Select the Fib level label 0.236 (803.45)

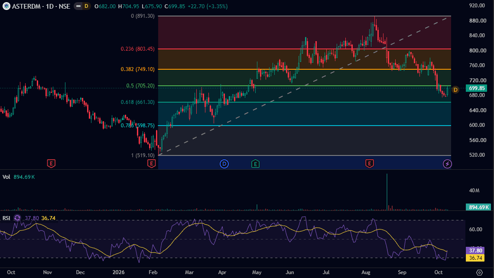click(138, 49)
